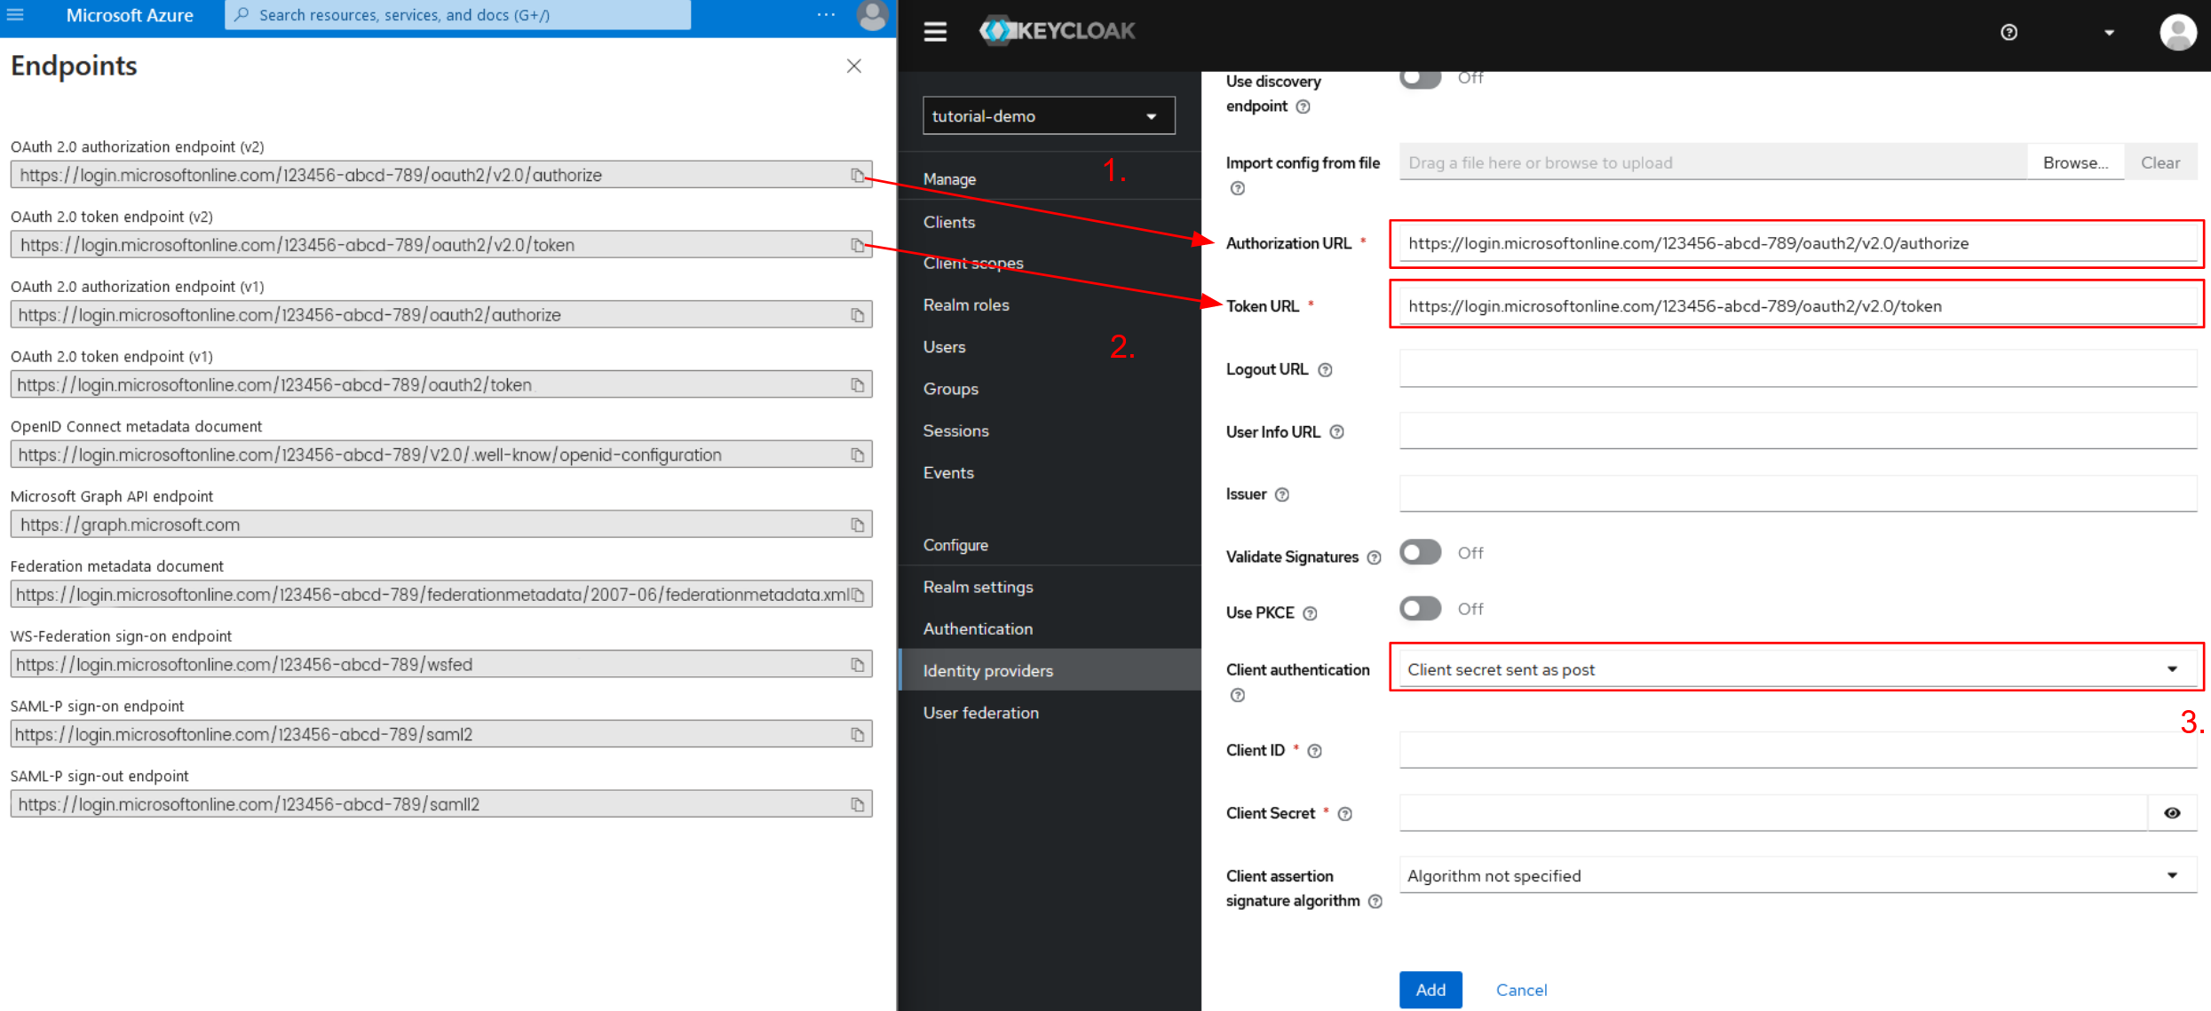Focus the Client ID field
This screenshot has width=2211, height=1011.
tap(1798, 750)
